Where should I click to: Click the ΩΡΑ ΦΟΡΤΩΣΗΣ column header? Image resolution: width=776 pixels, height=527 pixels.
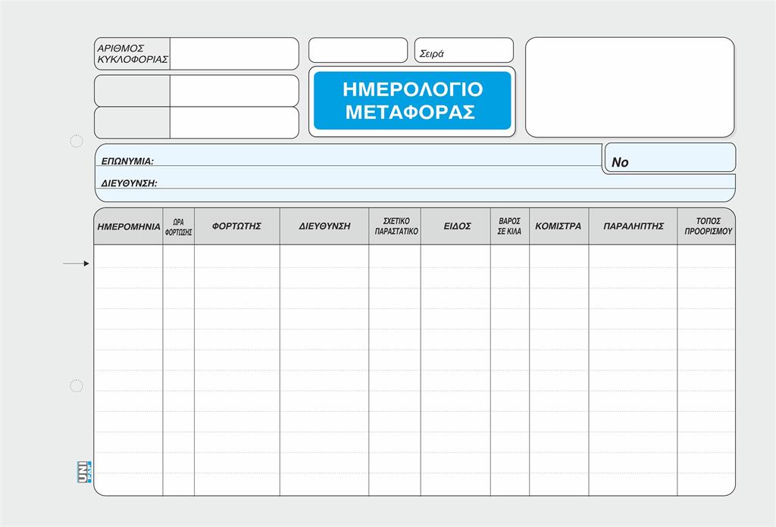tap(179, 226)
